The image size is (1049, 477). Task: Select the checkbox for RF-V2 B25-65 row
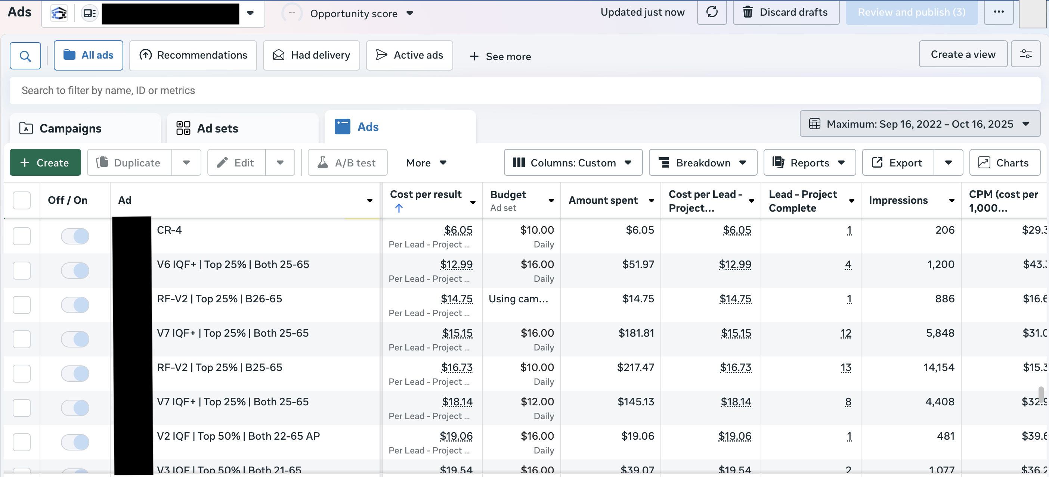tap(22, 373)
